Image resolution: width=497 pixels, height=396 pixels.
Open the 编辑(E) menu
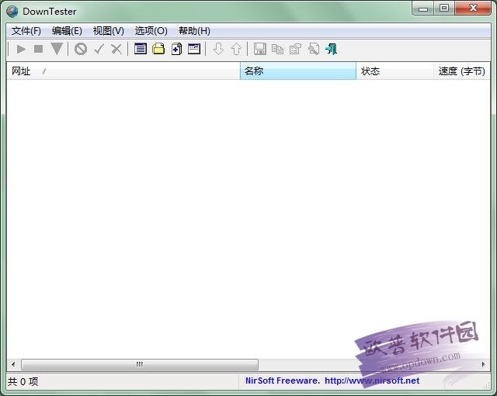pos(67,31)
